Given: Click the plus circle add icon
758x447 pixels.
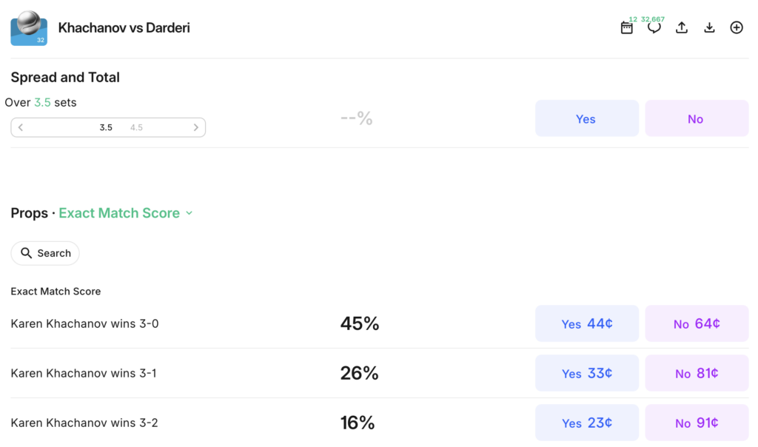Looking at the screenshot, I should click(737, 28).
